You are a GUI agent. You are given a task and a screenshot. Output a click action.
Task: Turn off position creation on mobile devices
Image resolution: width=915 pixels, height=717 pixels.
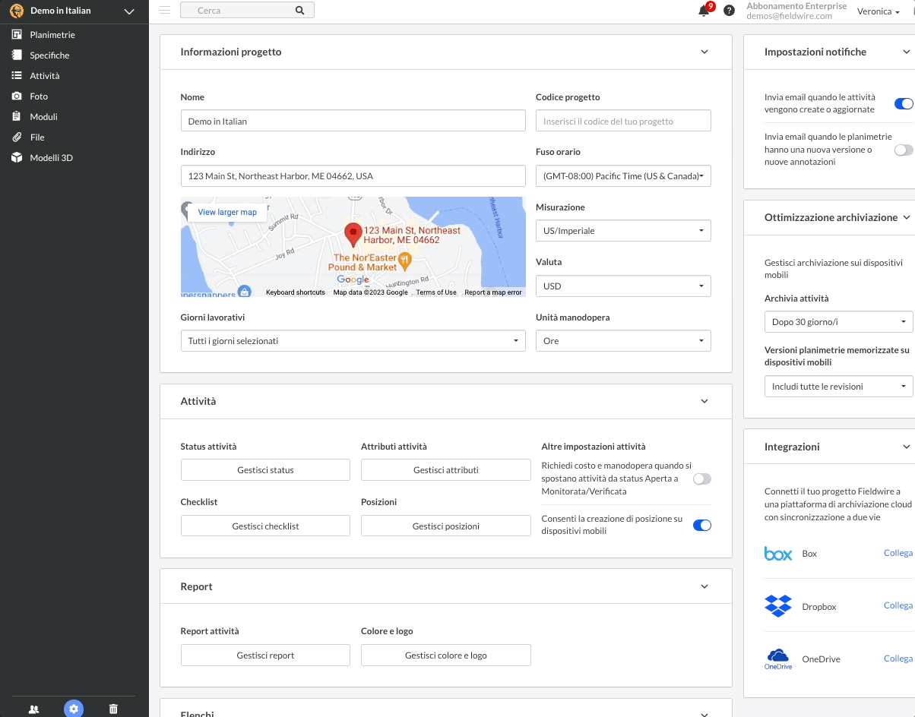coord(701,525)
